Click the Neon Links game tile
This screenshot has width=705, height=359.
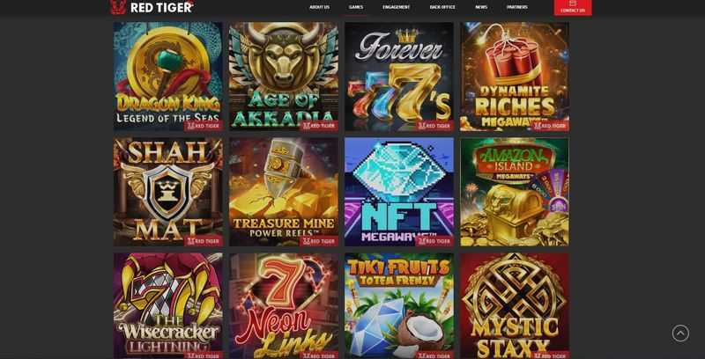[284, 305]
